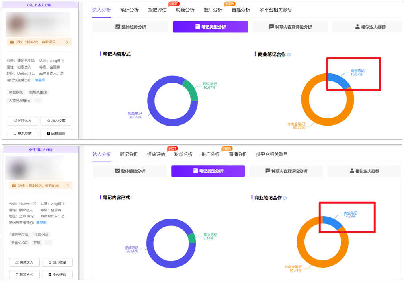Expand the 历史上榜260次 record chevron arrow

click(68, 186)
